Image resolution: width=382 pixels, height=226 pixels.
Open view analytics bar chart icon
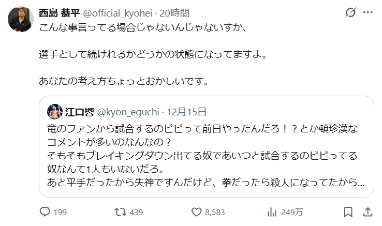click(x=271, y=212)
